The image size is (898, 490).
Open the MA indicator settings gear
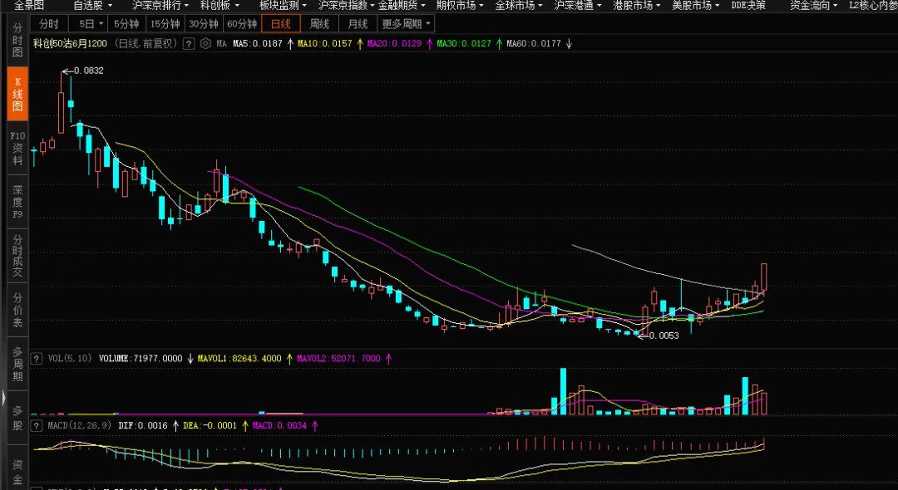(205, 43)
